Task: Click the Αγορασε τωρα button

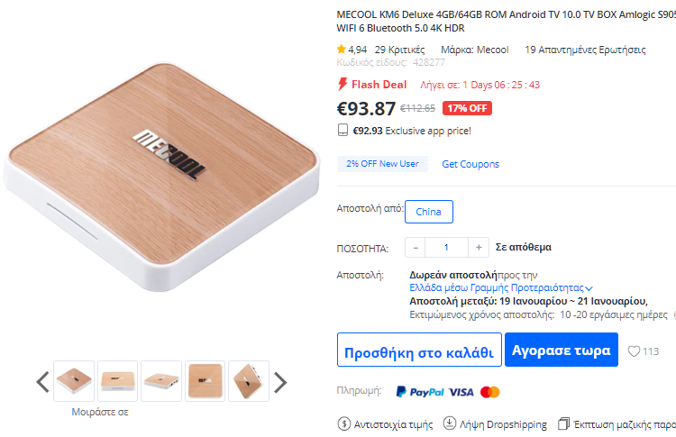Action: tap(562, 350)
